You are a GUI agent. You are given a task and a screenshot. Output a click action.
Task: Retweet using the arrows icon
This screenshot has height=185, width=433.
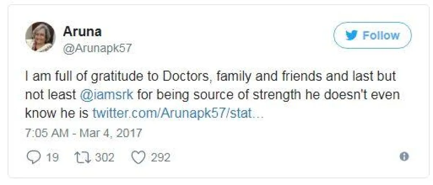(x=83, y=157)
